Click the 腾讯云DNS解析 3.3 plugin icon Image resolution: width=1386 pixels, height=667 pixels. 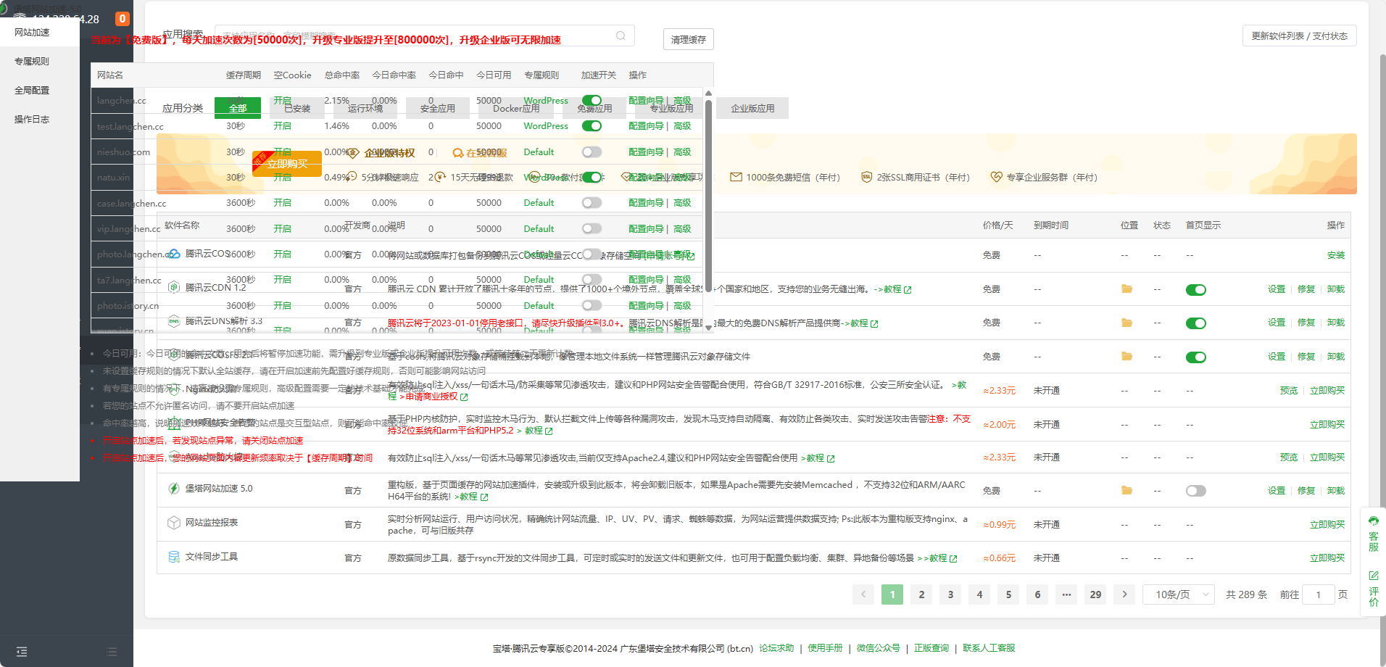(x=174, y=321)
